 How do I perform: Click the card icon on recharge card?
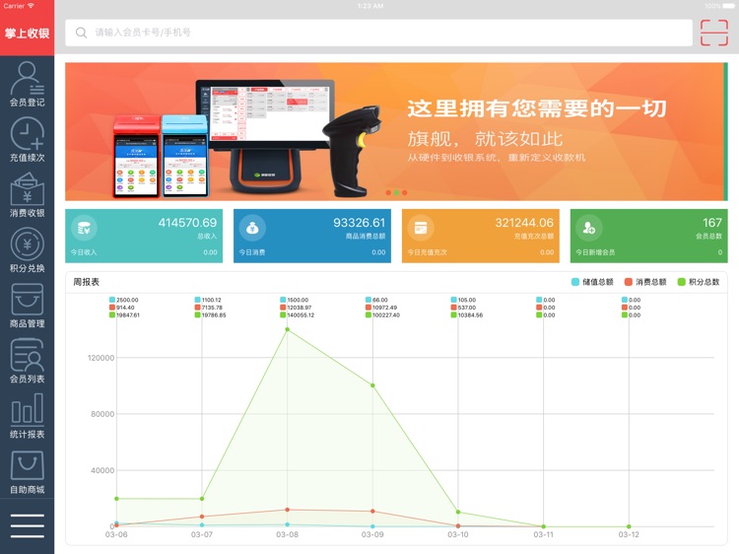pyautogui.click(x=421, y=228)
